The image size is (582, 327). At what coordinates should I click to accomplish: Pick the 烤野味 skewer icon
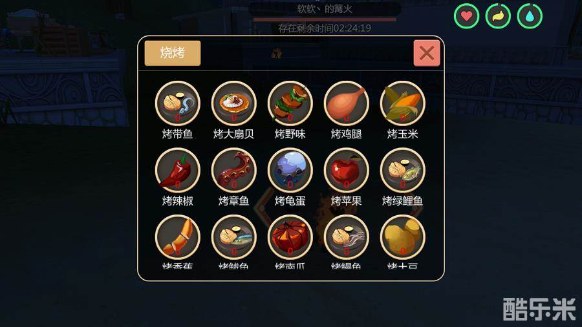[290, 103]
